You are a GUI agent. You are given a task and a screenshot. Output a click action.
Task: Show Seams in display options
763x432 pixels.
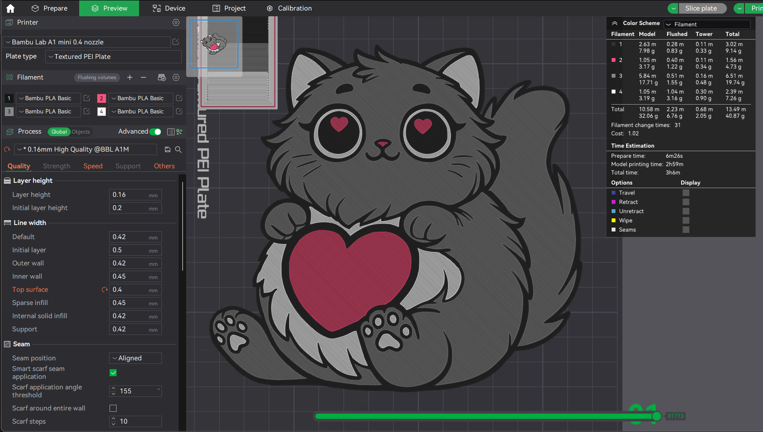point(686,230)
